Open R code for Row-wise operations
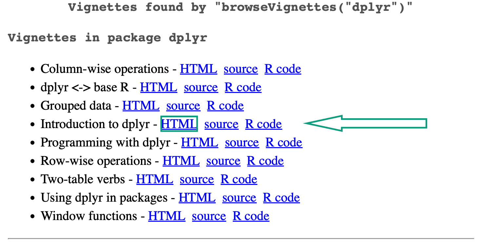This screenshot has height=246, width=478. pos(265,161)
